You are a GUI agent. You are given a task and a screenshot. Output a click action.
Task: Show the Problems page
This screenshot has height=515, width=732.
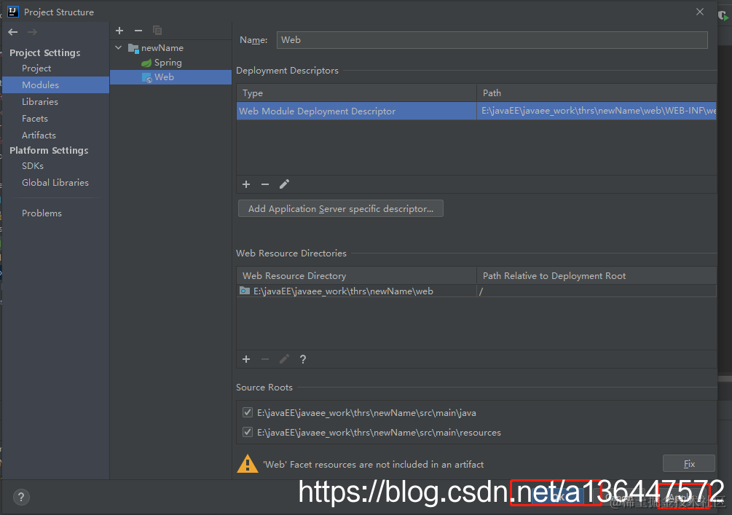coord(42,213)
